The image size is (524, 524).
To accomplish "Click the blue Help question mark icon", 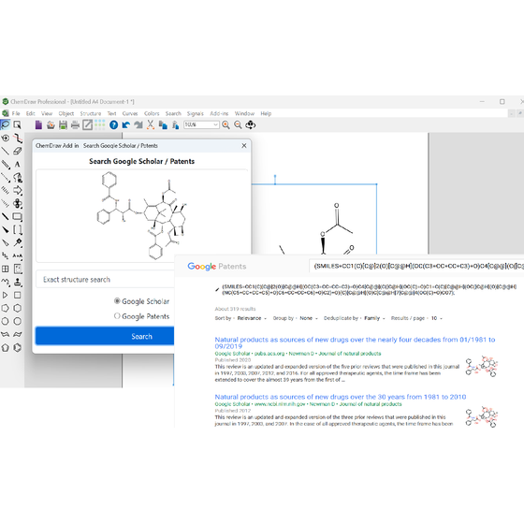I will tap(113, 125).
